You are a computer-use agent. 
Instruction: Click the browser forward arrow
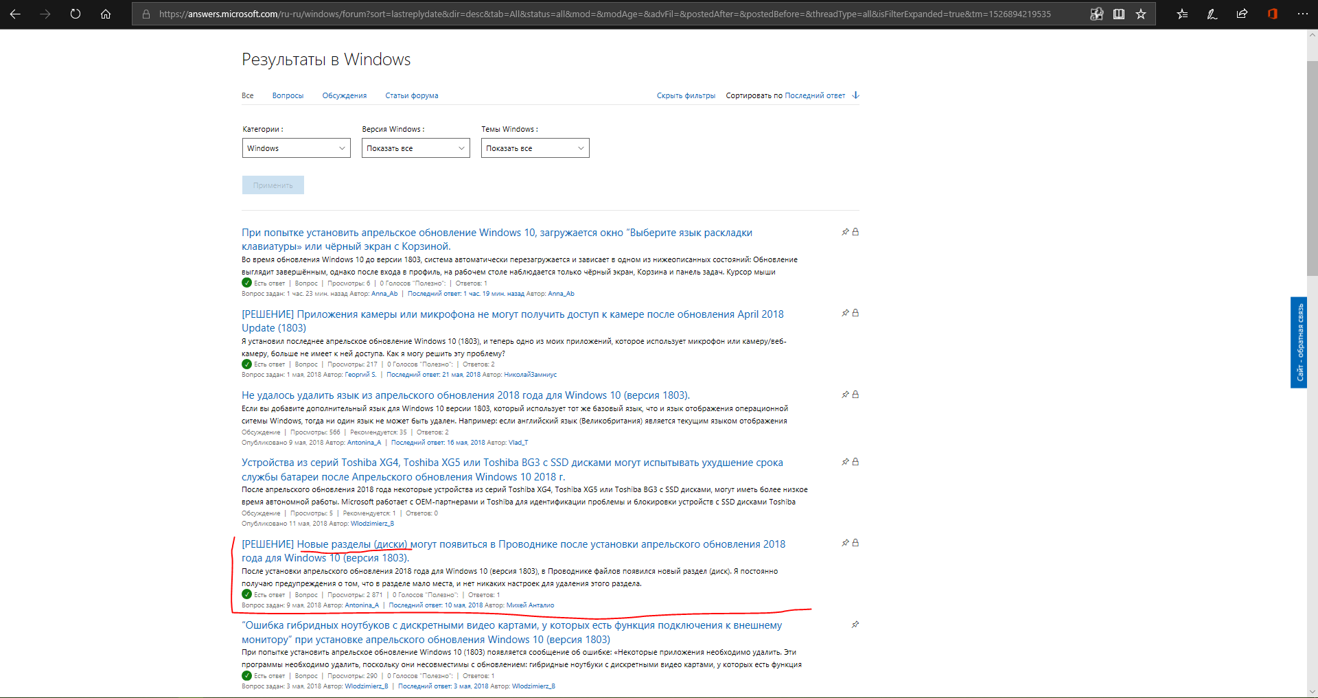(45, 14)
